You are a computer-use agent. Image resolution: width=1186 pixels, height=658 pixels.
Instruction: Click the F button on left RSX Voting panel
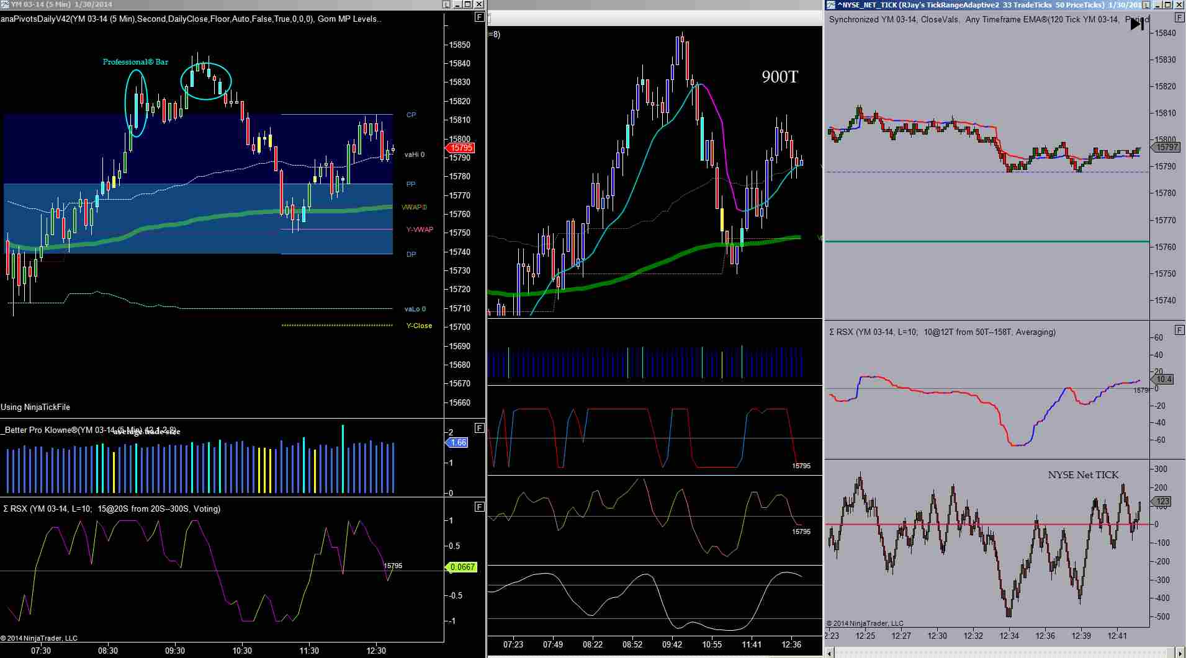pyautogui.click(x=479, y=507)
